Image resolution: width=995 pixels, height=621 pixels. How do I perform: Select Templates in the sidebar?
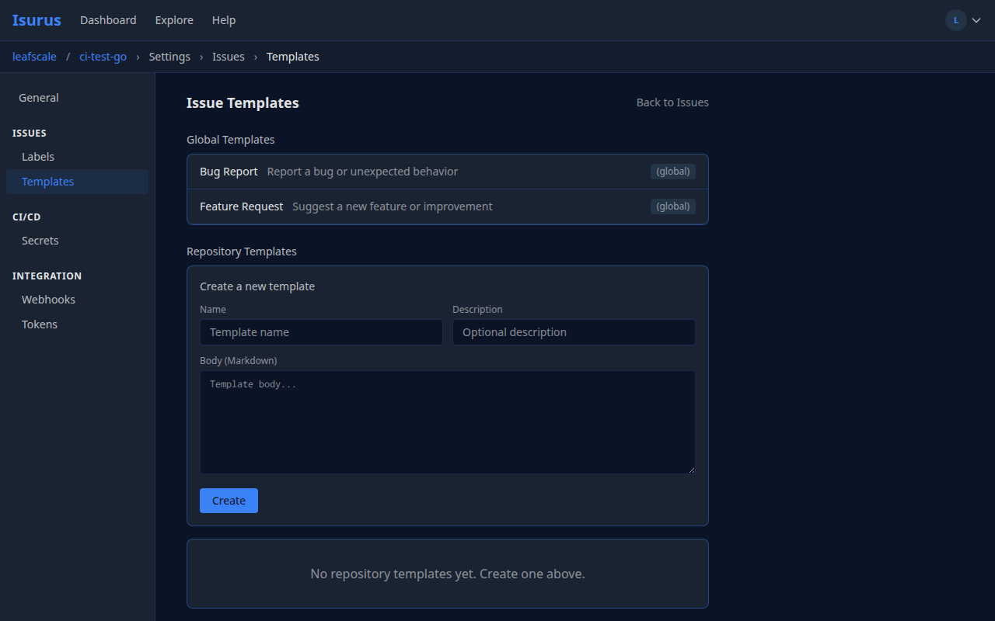(77, 182)
